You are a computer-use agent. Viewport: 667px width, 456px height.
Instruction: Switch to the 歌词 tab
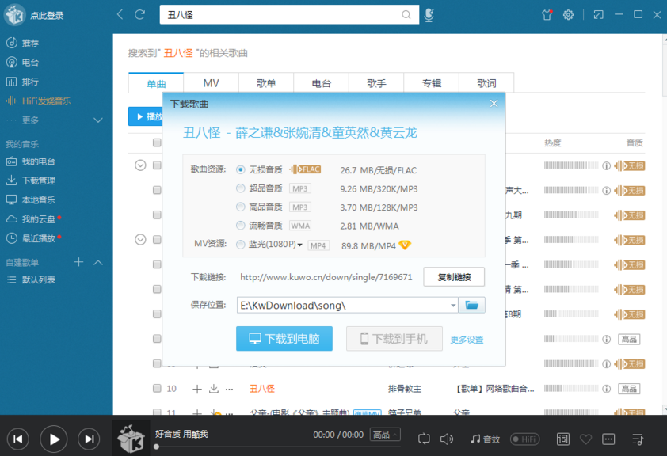[x=486, y=83]
